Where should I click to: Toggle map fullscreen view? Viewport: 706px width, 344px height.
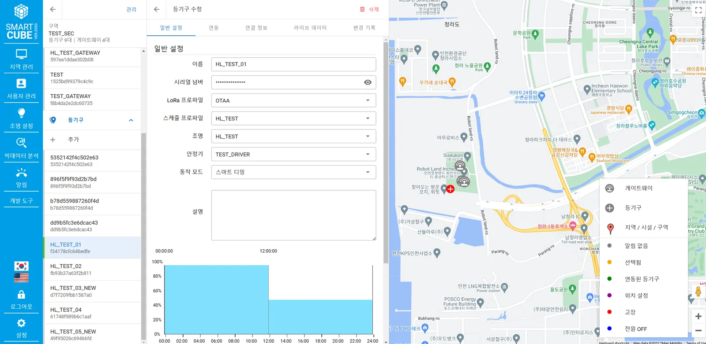pos(698,10)
